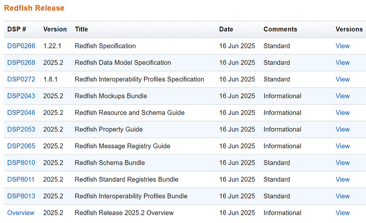Open the DSP2053 Redfish Property Guide
Image resolution: width=366 pixels, height=223 pixels.
21,129
